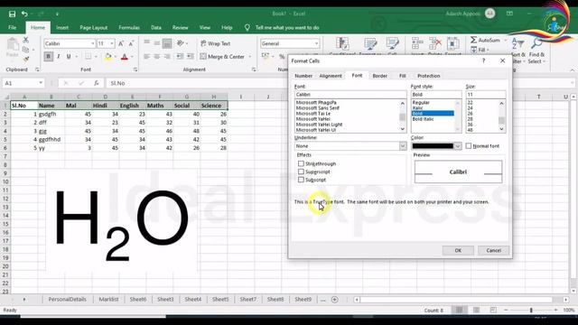Viewport: 578px width, 325px height.
Task: Click Cancel in the Format Cells dialog
Action: click(494, 250)
